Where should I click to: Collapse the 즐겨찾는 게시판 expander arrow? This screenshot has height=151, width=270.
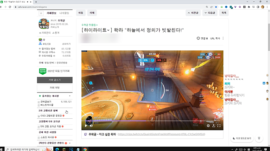click(x=70, y=96)
